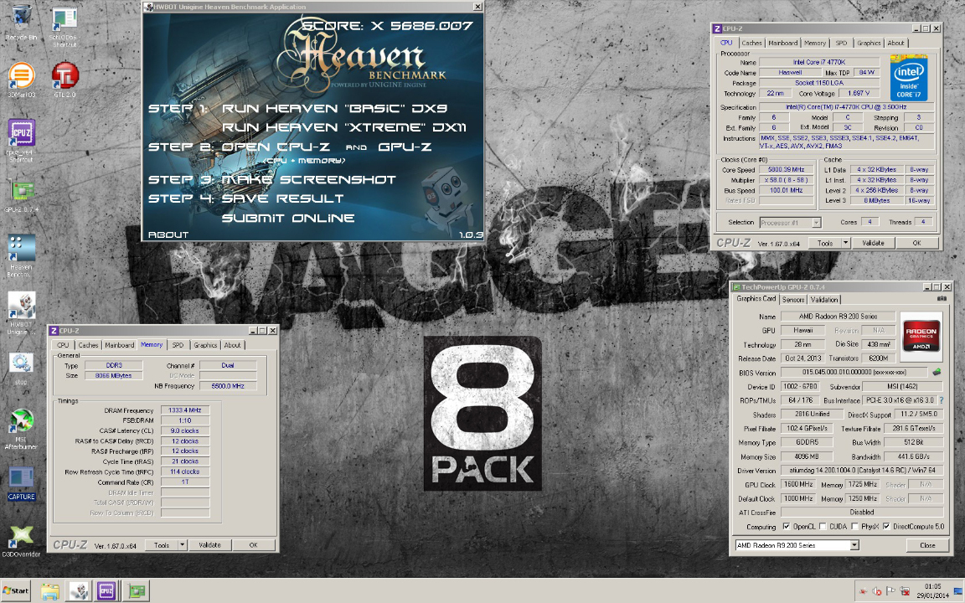Viewport: 965px width, 603px height.
Task: Launch the MSI Afterburner desktop shortcut
Action: tap(22, 428)
